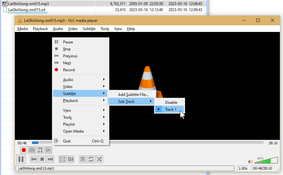This screenshot has height=175, width=283.
Task: Toggle fullscreen mode icon
Action: [62, 159]
